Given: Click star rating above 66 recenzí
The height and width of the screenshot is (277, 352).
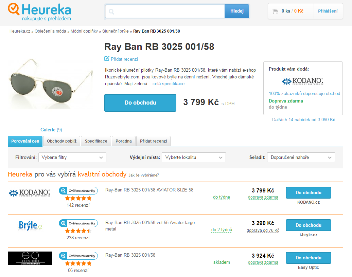Looking at the screenshot, I should pyautogui.click(x=78, y=263).
